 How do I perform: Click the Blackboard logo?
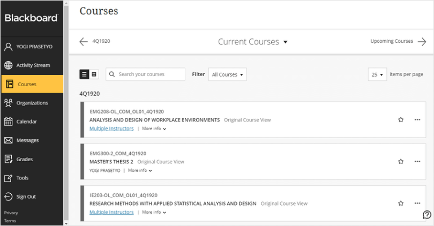coord(32,18)
